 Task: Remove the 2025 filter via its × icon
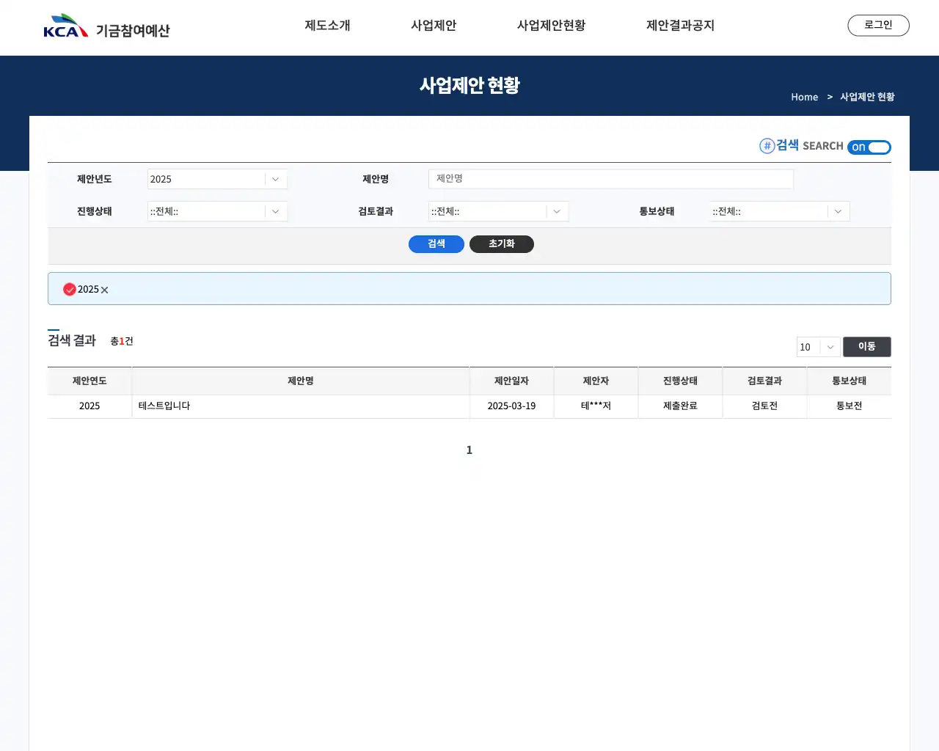(104, 290)
